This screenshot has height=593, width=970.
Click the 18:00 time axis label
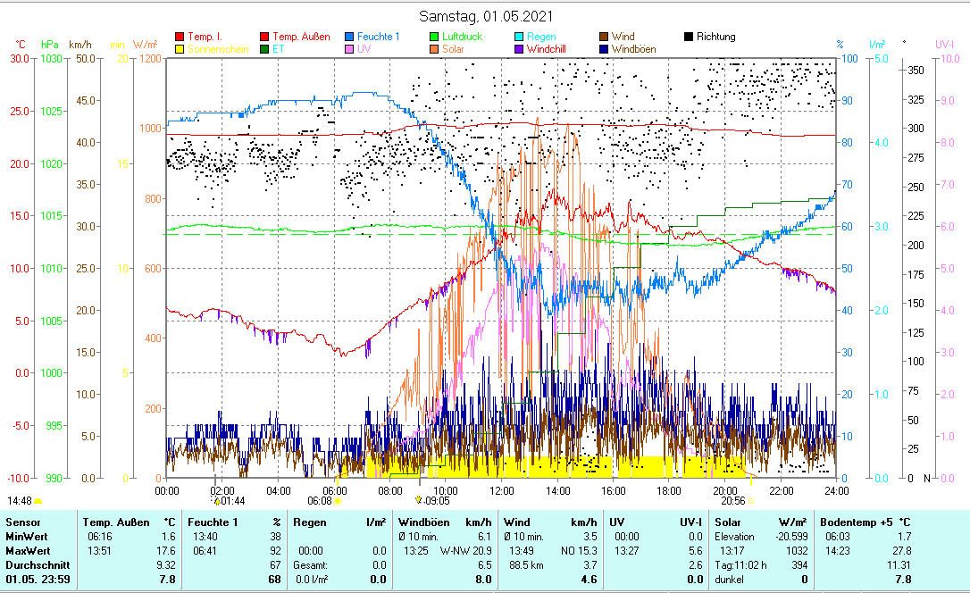pyautogui.click(x=669, y=491)
